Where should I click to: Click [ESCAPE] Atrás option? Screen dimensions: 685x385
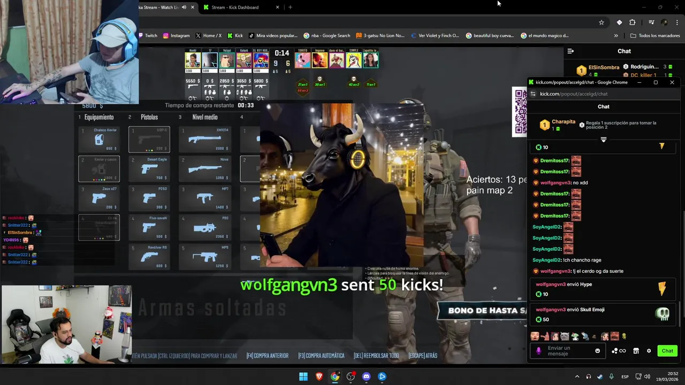pyautogui.click(x=423, y=356)
